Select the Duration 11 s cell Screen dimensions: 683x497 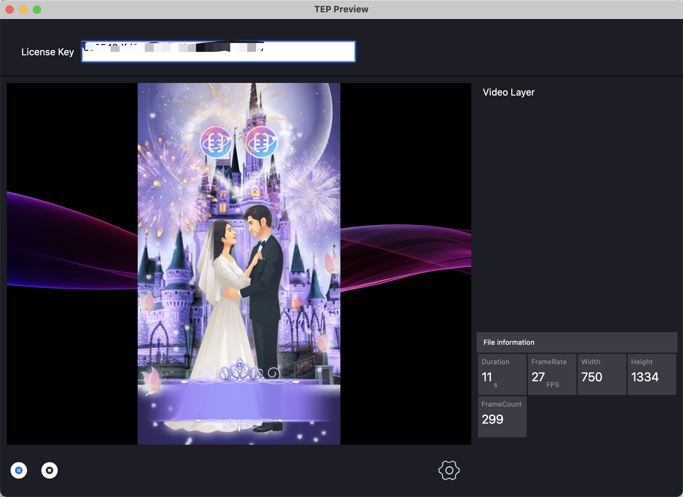coord(502,374)
